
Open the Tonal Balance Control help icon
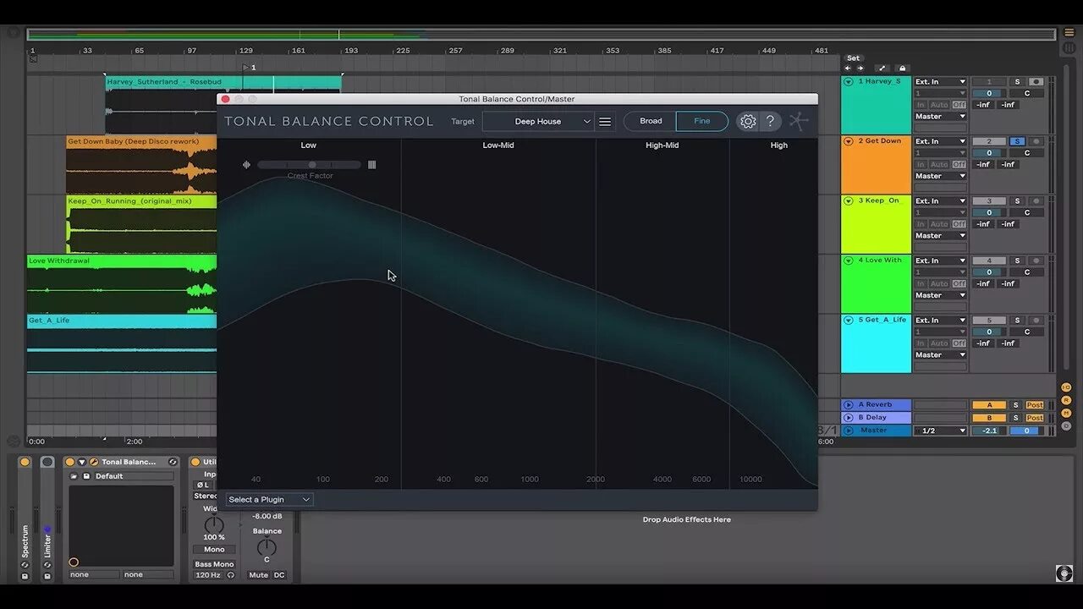coord(770,121)
